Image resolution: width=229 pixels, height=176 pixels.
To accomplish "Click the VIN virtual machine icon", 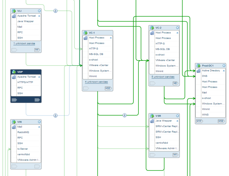I will (x=14, y=122).
